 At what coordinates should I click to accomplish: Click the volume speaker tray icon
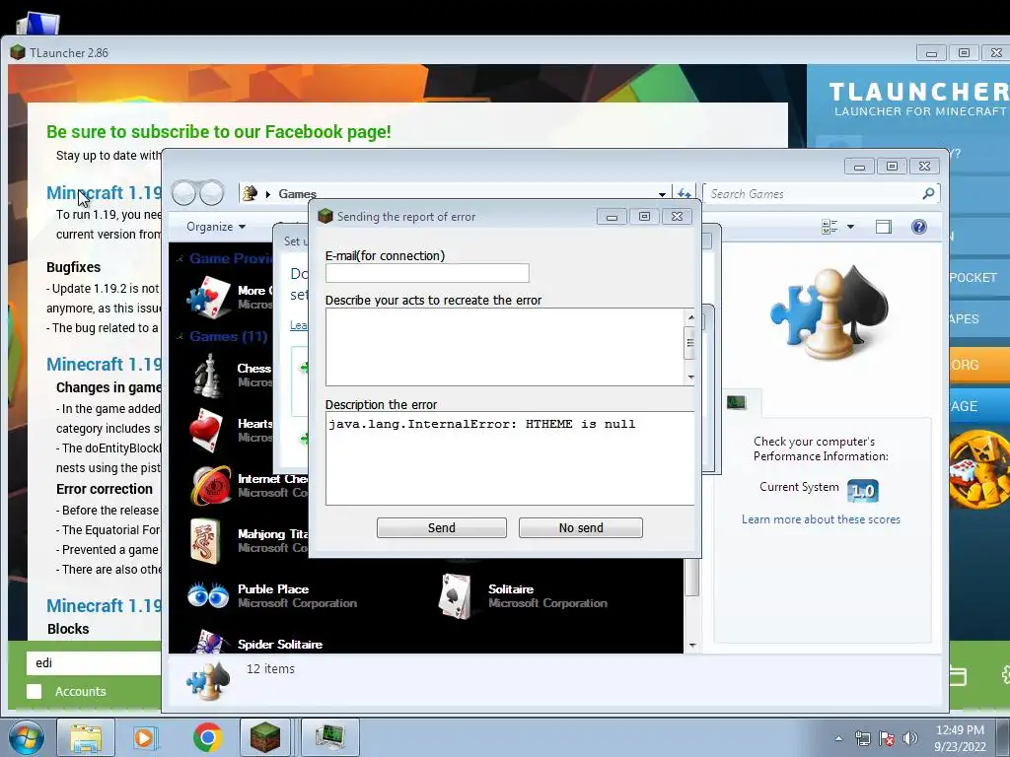pyautogui.click(x=910, y=738)
